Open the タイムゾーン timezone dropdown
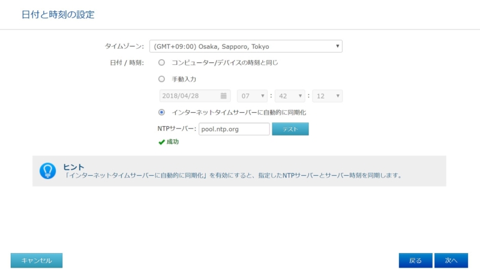Screen dimensions: 480x276 coord(246,46)
